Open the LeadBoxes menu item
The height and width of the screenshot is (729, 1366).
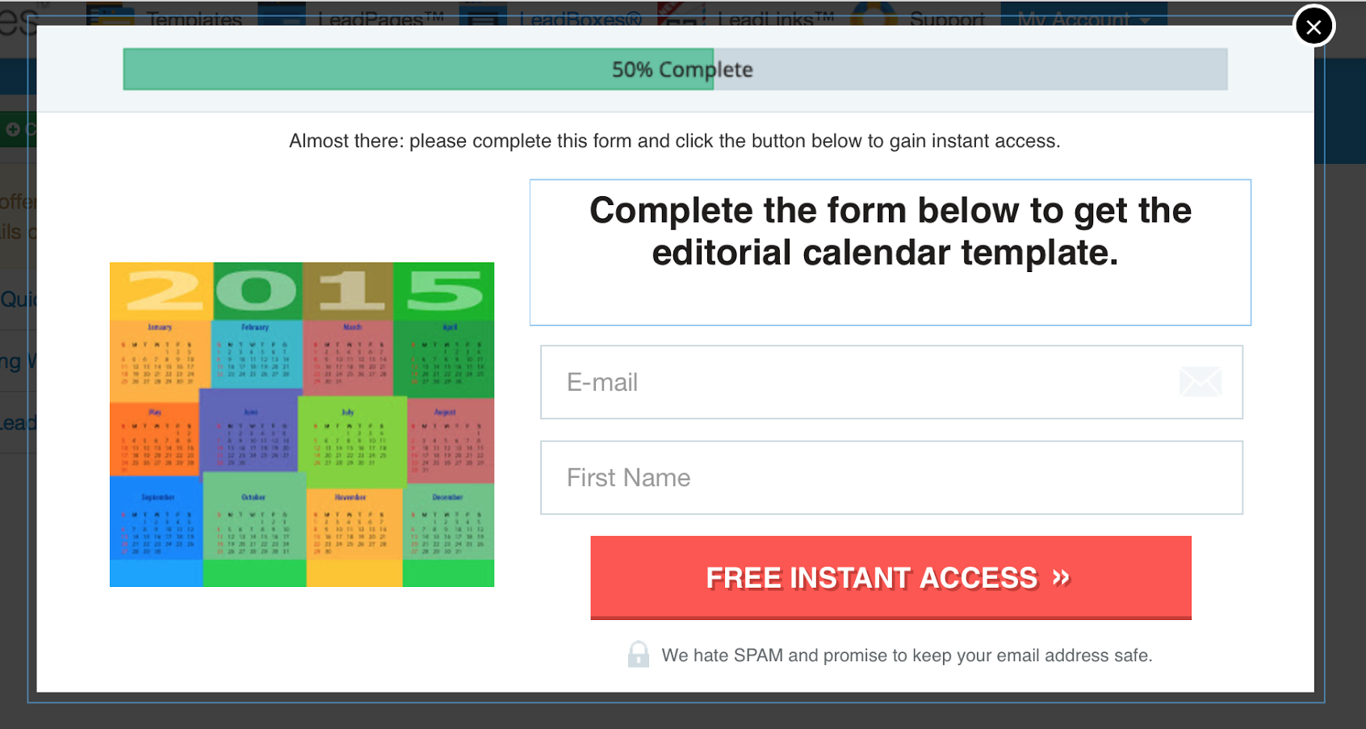click(580, 18)
